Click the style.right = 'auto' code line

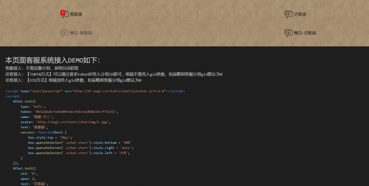coord(81,148)
